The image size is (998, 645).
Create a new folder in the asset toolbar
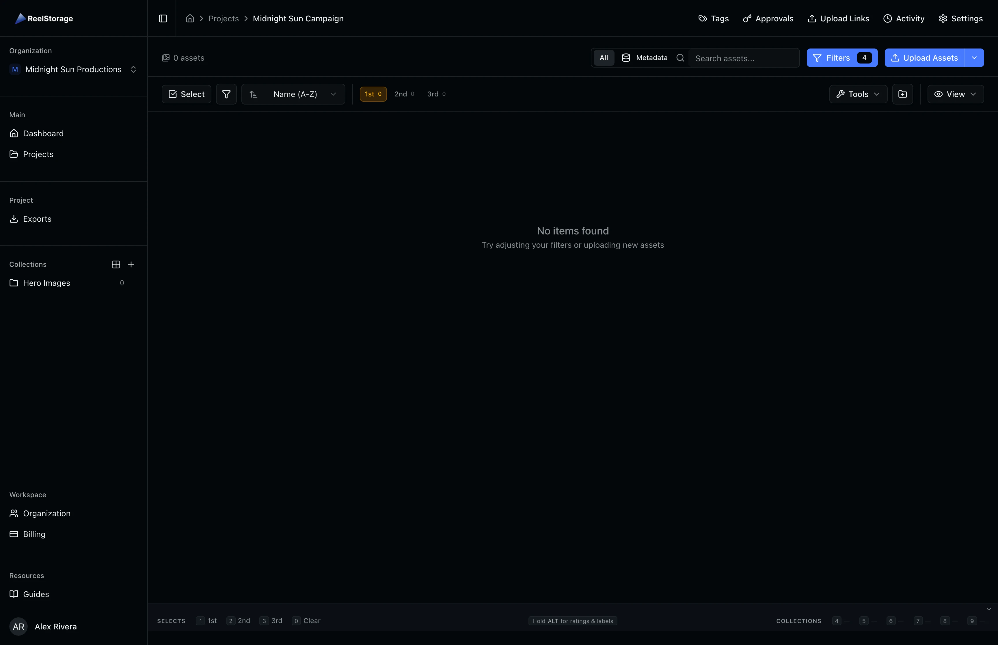pos(903,94)
